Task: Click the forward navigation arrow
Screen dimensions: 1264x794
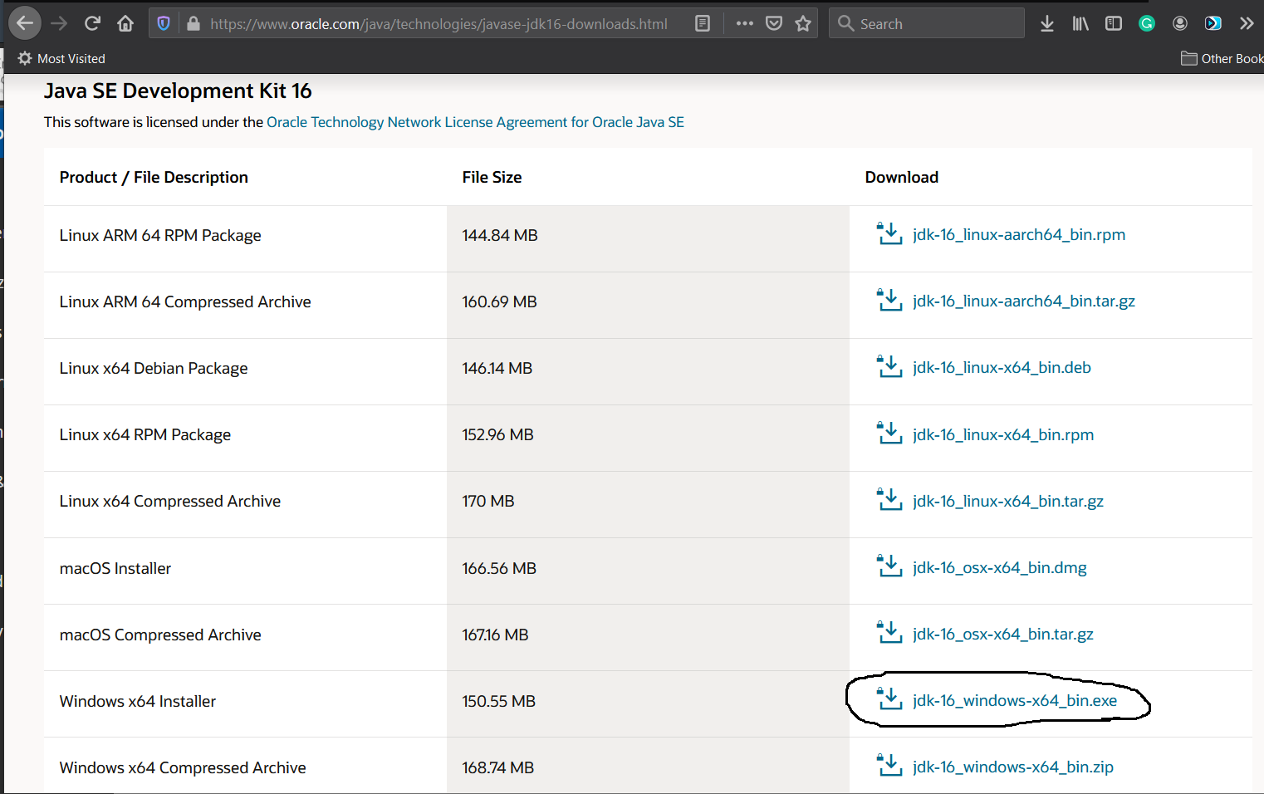Action: point(59,23)
